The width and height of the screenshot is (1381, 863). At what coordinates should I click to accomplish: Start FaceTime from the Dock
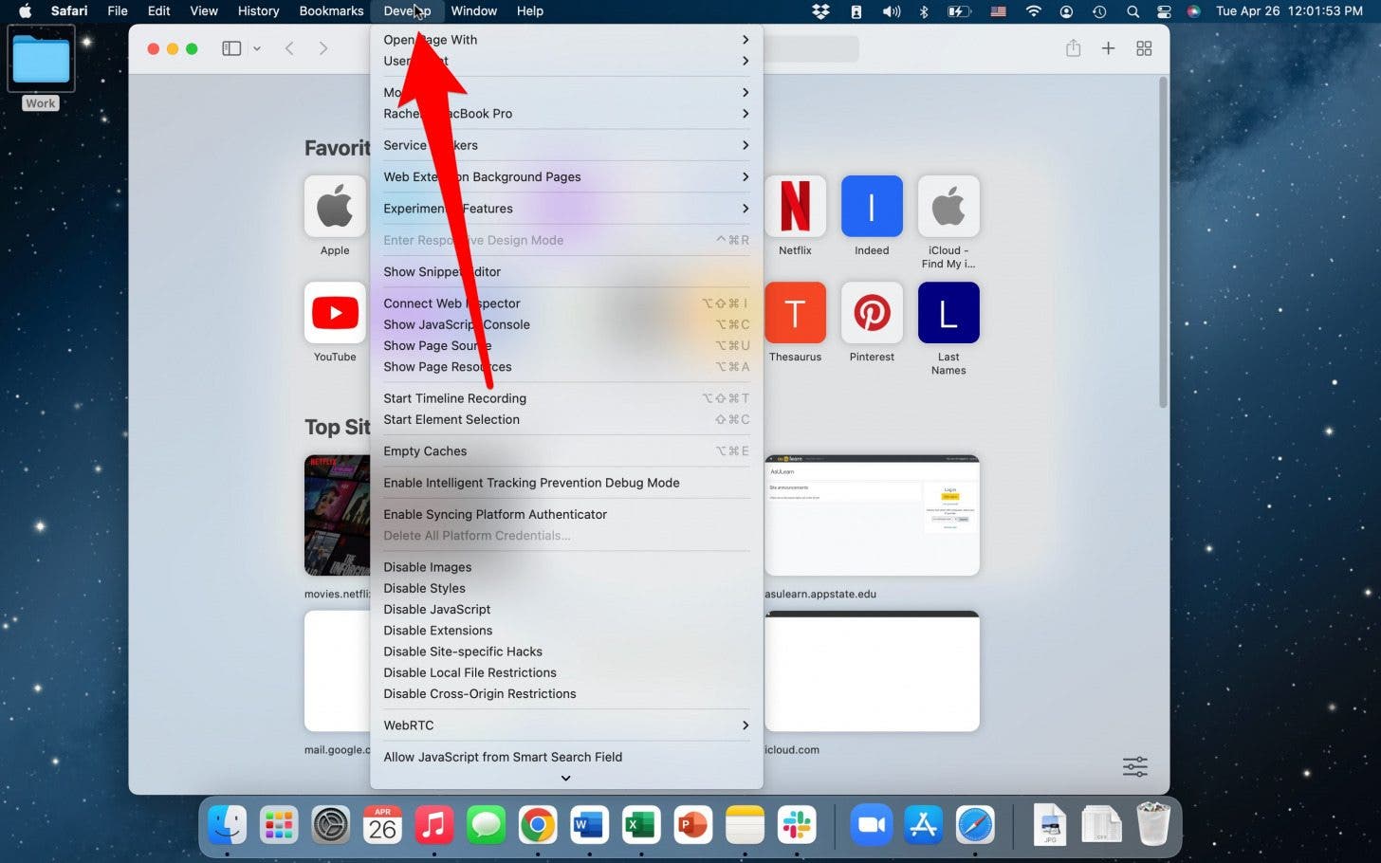pyautogui.click(x=871, y=824)
